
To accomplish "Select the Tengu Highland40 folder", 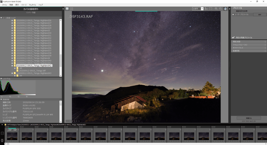I will click(34, 60).
